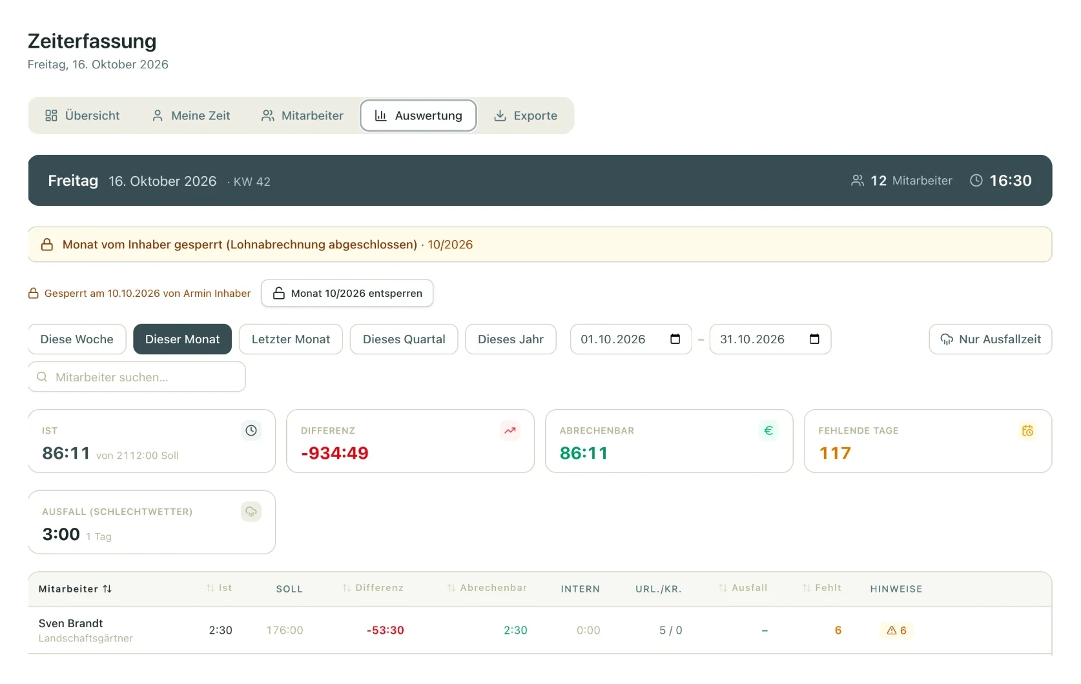Click the -53:30 Differenz value
This screenshot has width=1081, height=684.
point(386,630)
